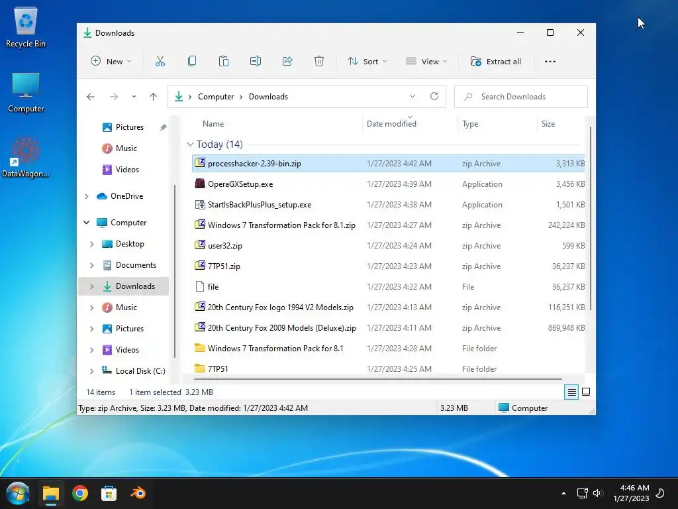This screenshot has height=509, width=678.
Task: Select Videos under quick access
Action: click(x=121, y=170)
